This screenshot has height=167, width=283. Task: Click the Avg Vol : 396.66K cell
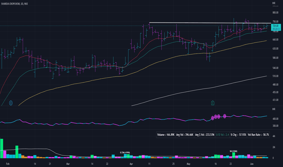tap(185, 135)
